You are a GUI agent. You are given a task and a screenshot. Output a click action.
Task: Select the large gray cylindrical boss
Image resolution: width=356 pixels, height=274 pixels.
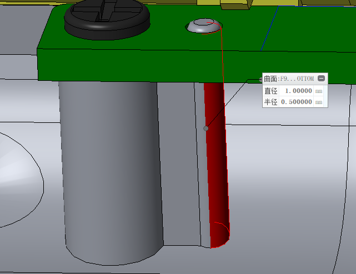[x=111, y=166]
